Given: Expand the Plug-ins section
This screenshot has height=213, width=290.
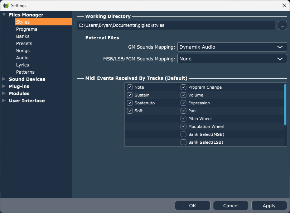Looking at the screenshot, I should click(x=4, y=86).
